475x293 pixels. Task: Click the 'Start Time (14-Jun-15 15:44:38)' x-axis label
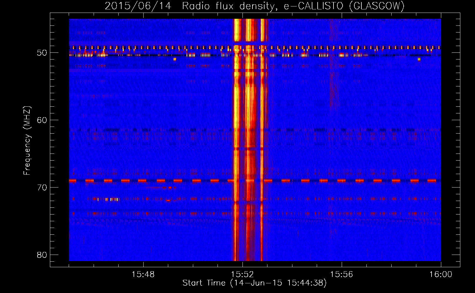(x=255, y=283)
